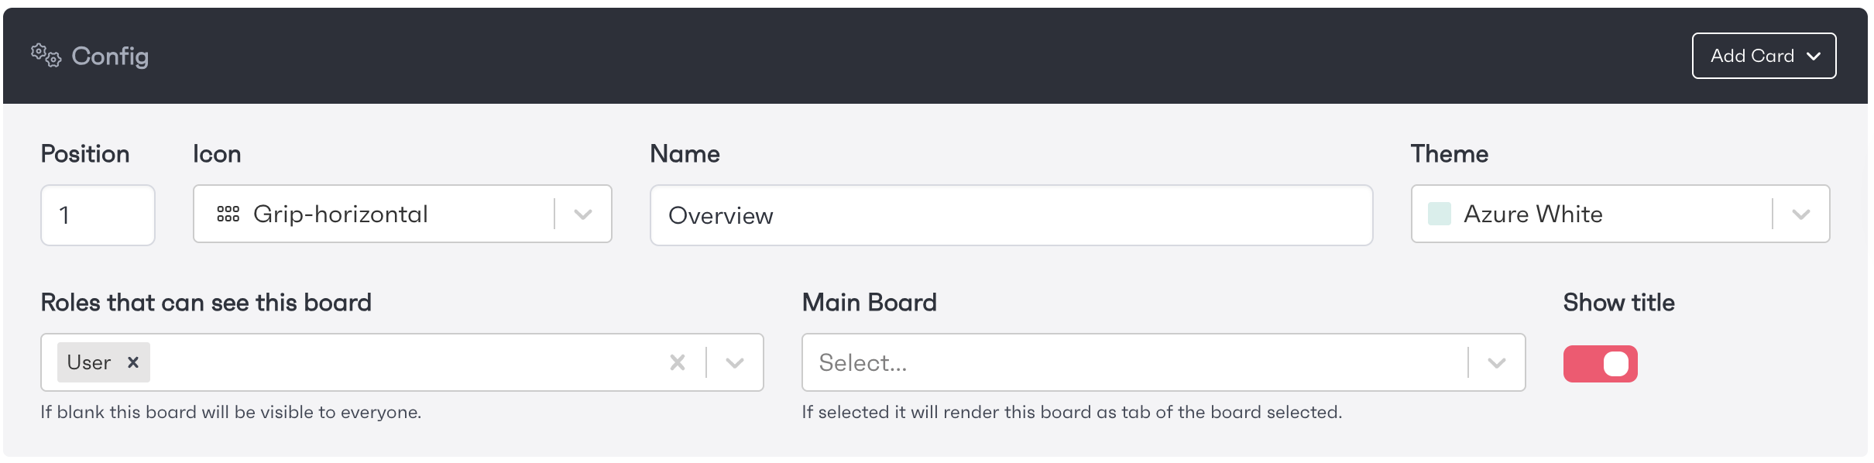Click the Grip-horizontal icon glyph
The image size is (1874, 463).
[228, 214]
